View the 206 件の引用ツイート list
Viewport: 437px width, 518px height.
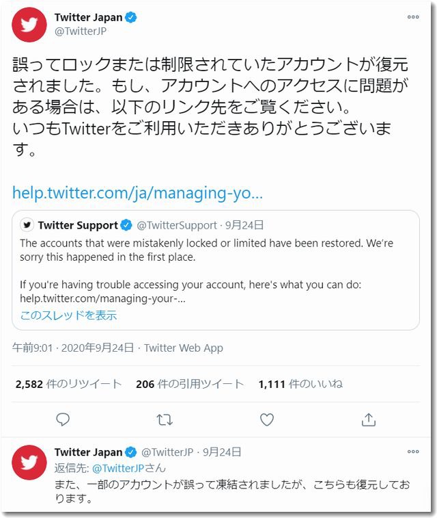(x=189, y=384)
